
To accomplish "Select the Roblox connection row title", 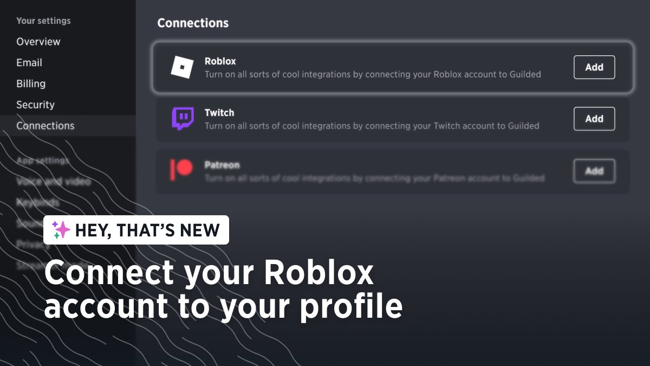I will pyautogui.click(x=220, y=61).
